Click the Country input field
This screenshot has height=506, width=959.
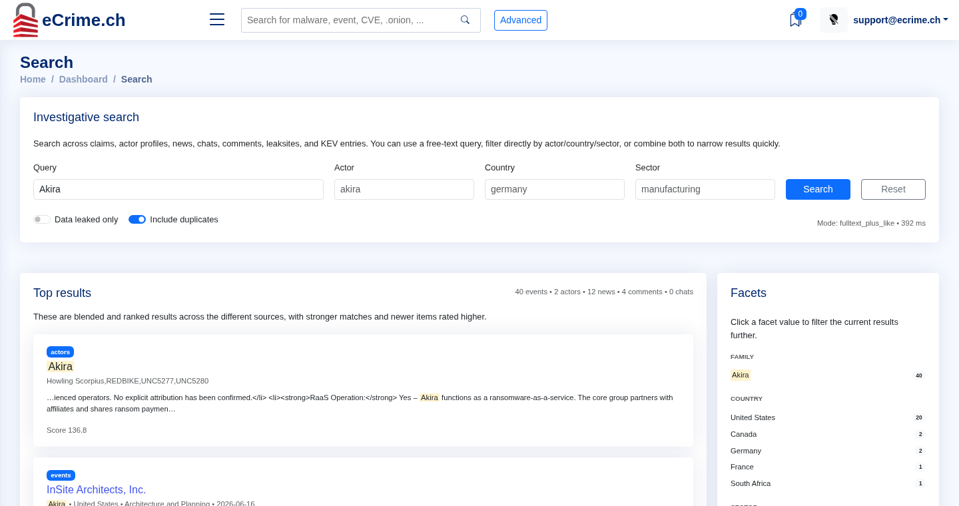tap(555, 189)
